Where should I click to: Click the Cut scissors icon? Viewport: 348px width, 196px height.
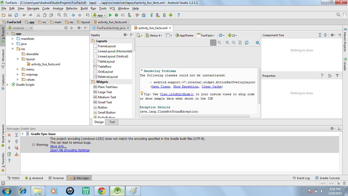point(38,15)
